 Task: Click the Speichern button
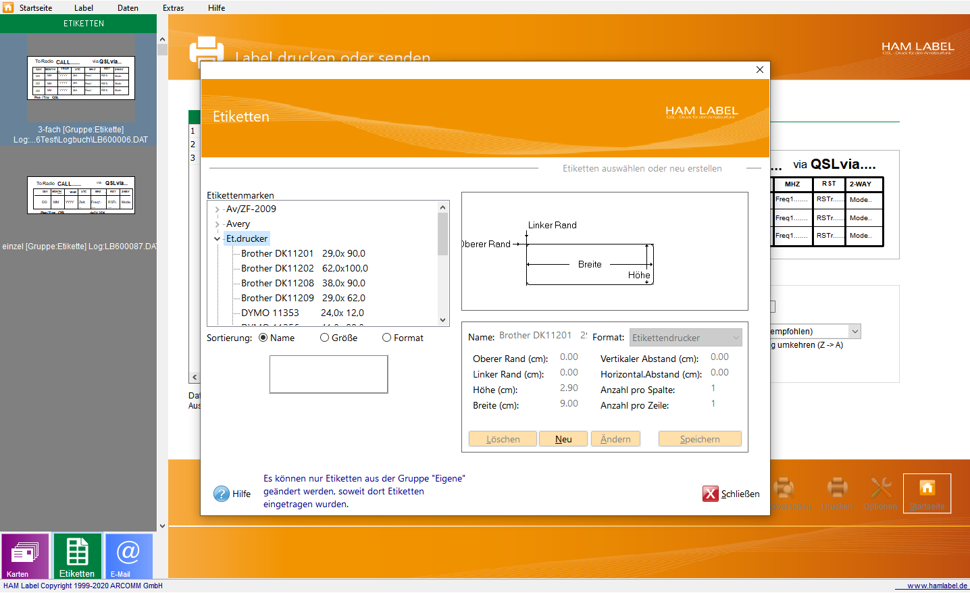coord(700,439)
